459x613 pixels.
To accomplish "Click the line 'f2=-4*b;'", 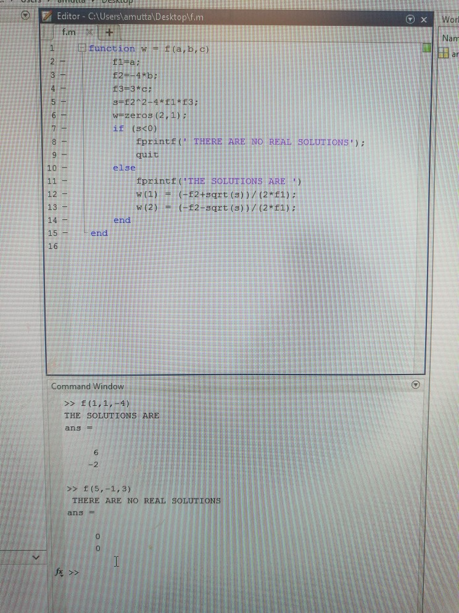I will click(x=135, y=75).
